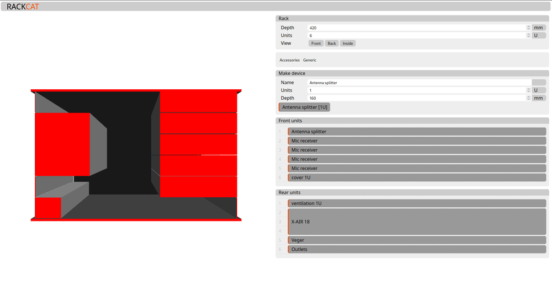Click the button next to device Name
The image size is (552, 286).
pos(539,83)
